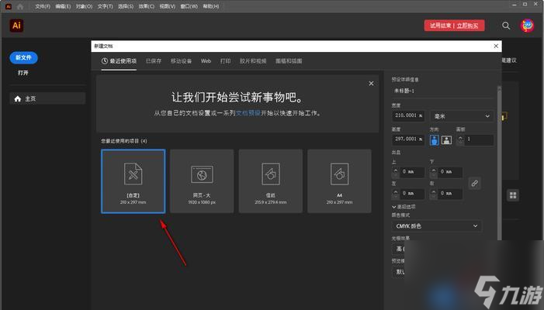Open the user profile avatar
This screenshot has height=310, width=544.
tap(528, 26)
